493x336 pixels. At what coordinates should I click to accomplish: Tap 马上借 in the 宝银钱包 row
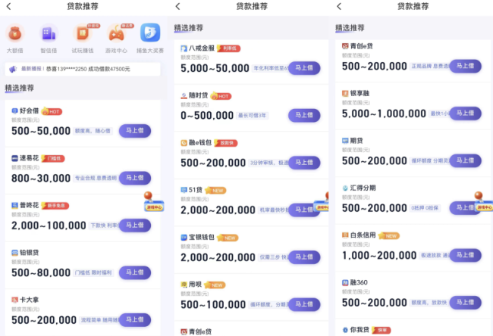pyautogui.click(x=304, y=257)
